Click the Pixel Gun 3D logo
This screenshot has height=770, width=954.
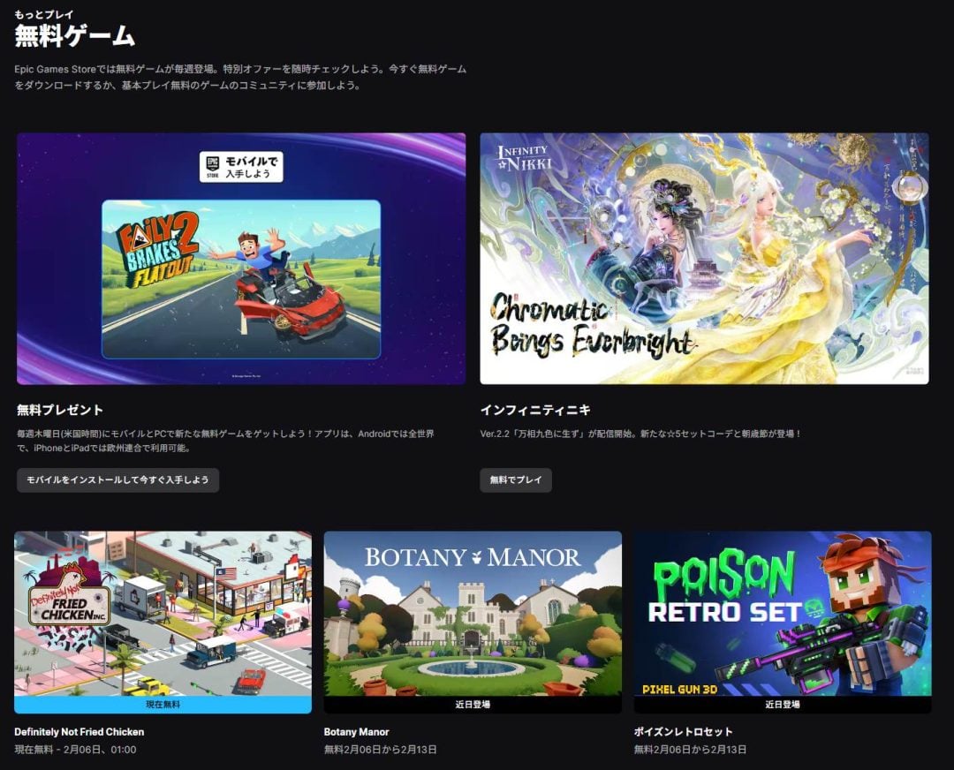(x=681, y=685)
